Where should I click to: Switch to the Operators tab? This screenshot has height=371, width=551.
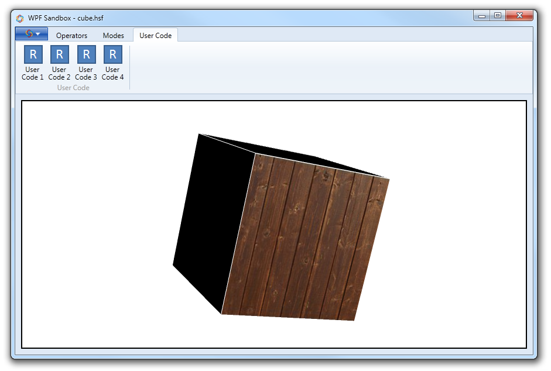click(x=71, y=36)
